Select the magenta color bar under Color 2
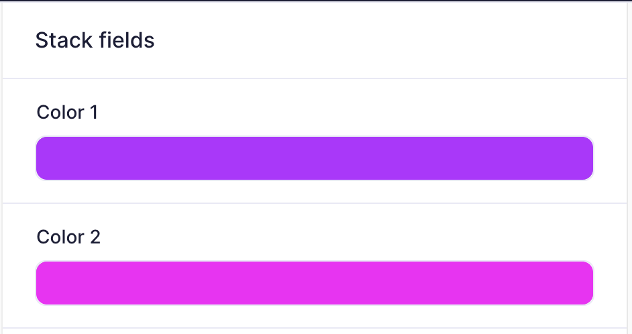The height and width of the screenshot is (334, 632). 315,283
